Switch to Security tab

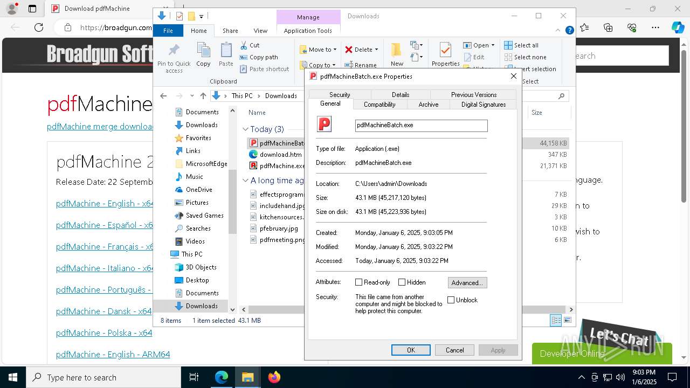[340, 95]
